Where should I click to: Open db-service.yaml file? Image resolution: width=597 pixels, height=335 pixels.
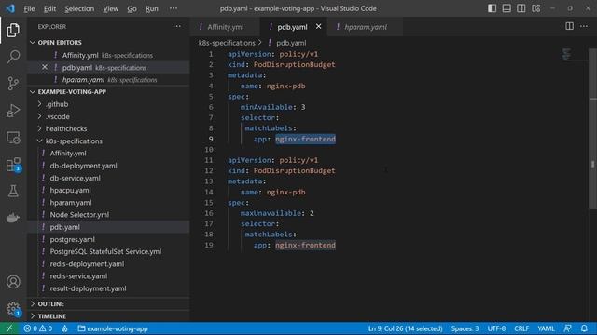click(x=75, y=178)
